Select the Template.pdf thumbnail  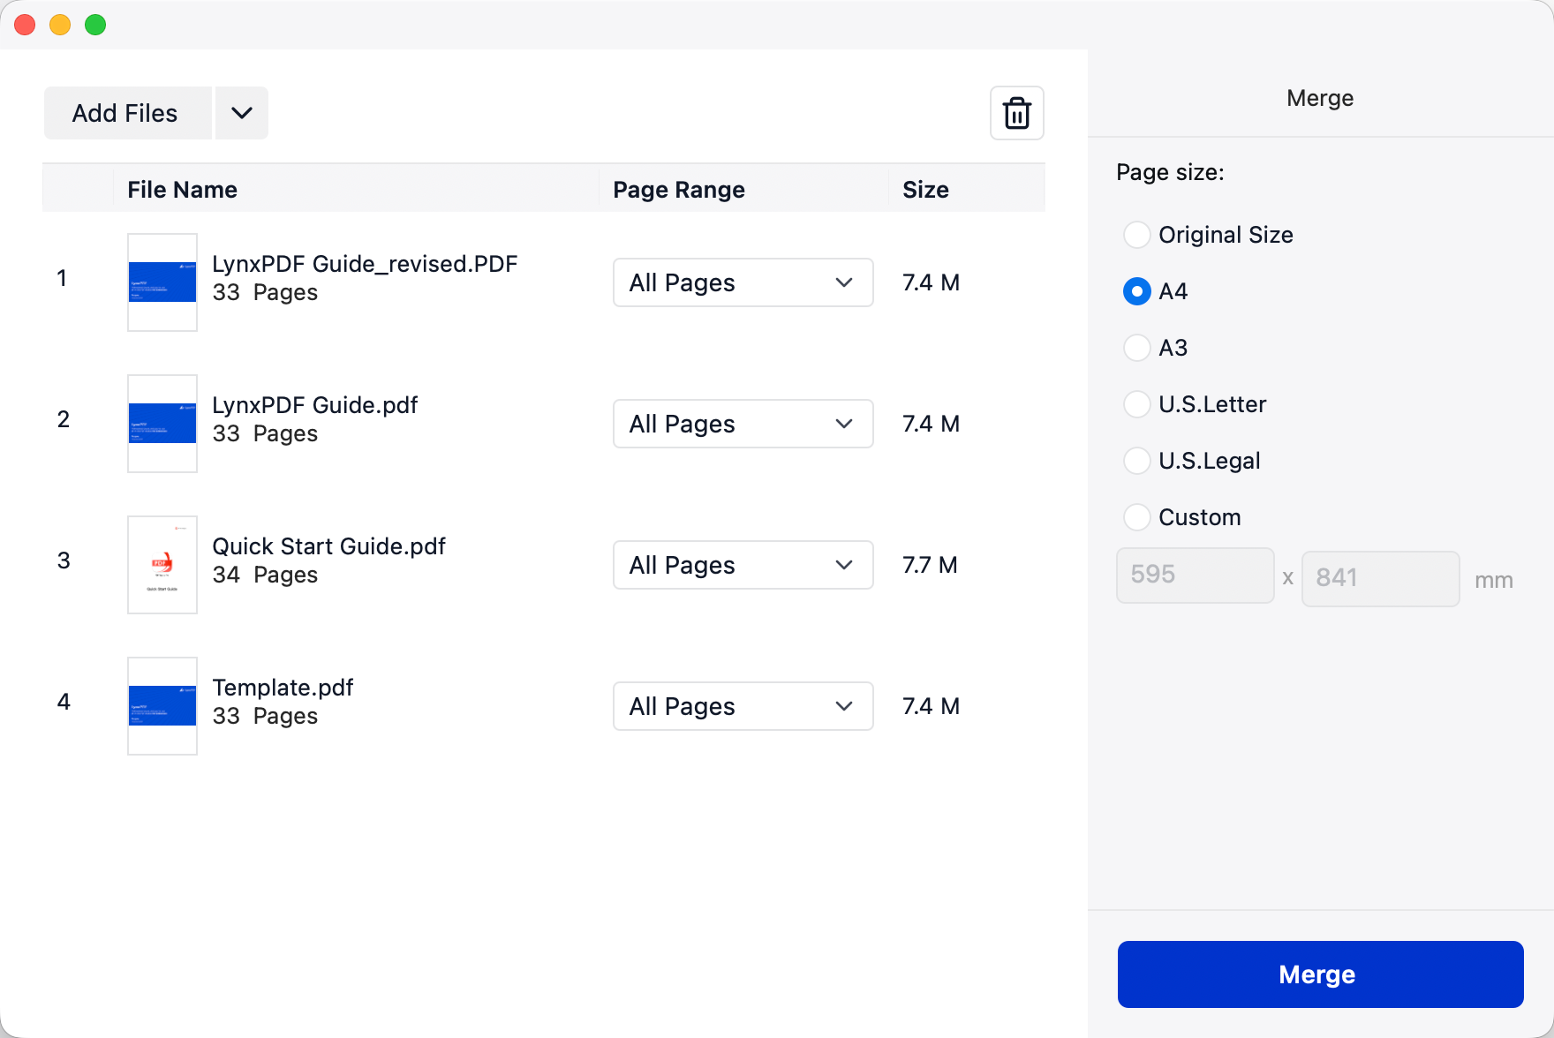pos(162,706)
